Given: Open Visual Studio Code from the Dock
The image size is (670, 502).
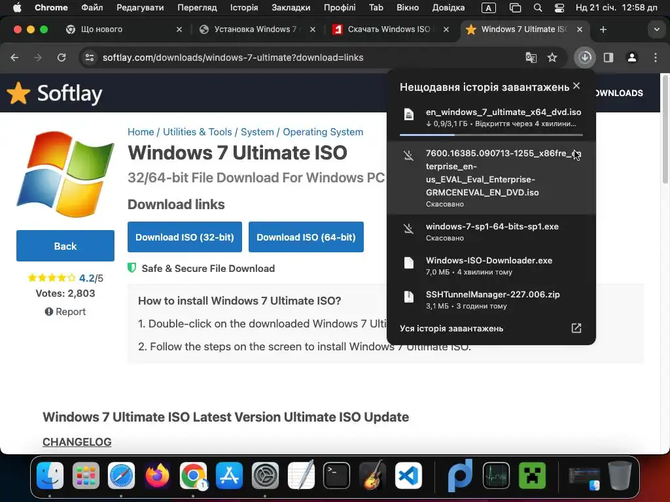Looking at the screenshot, I should point(408,475).
